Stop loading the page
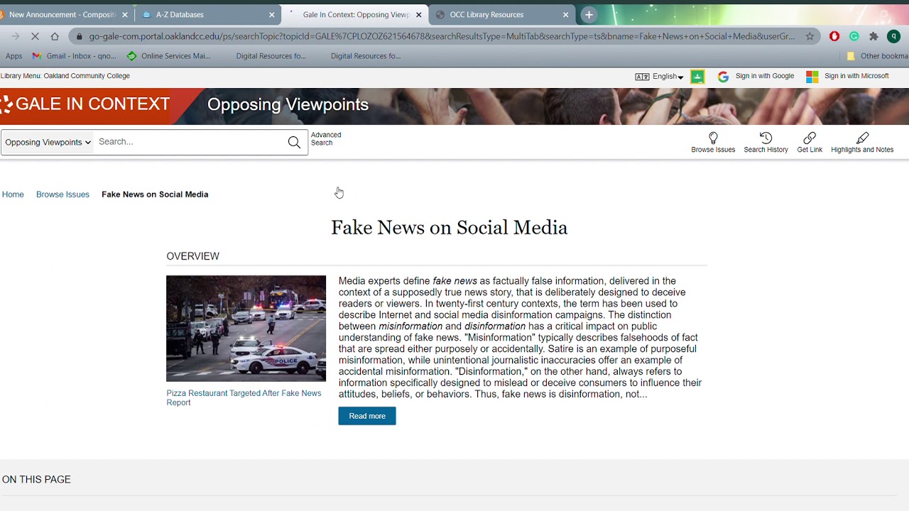 pos(36,36)
